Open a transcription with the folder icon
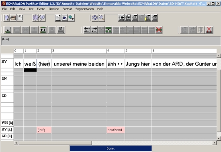Viewport: 221px width, 152px height. point(13,18)
